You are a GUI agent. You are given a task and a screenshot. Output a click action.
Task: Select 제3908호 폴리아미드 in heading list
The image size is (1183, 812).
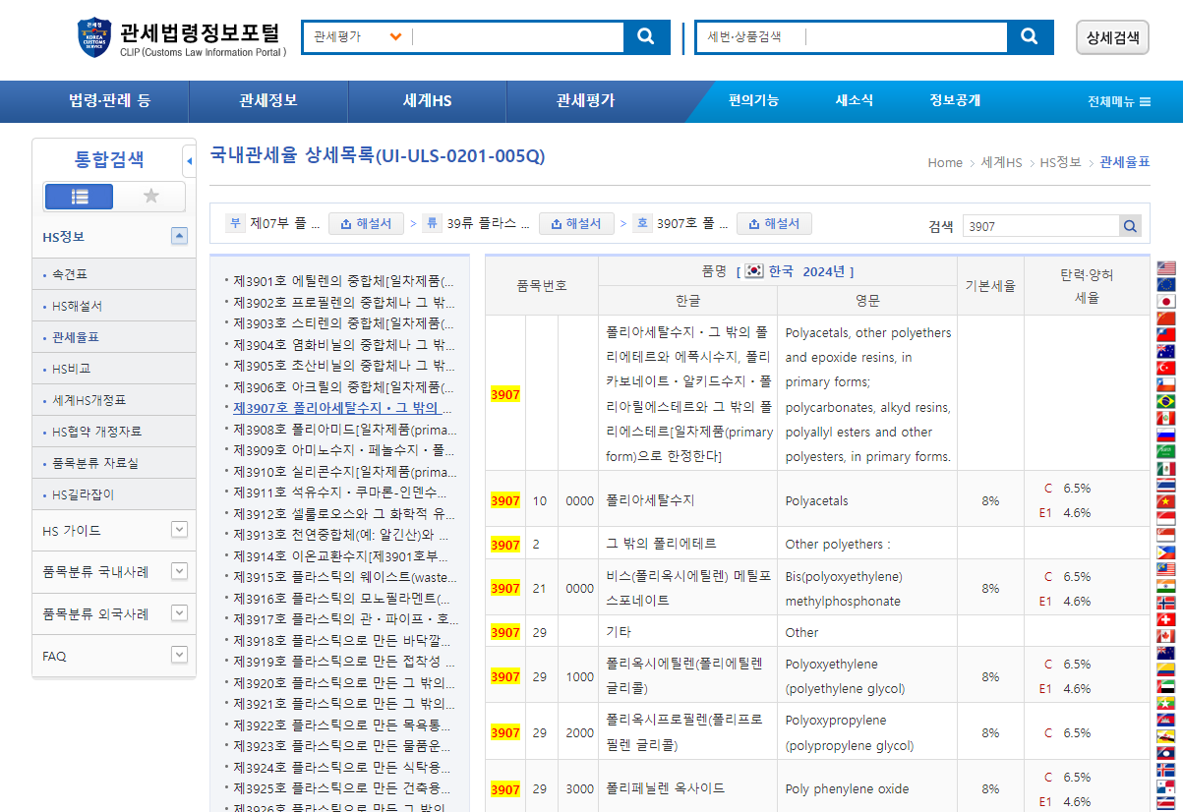[x=344, y=430]
